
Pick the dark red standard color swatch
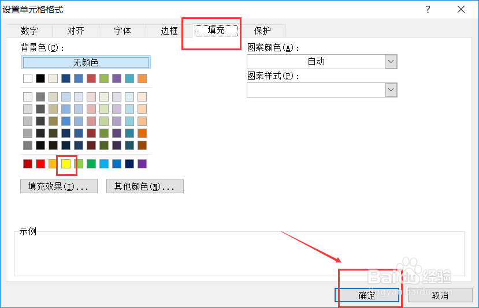point(28,164)
